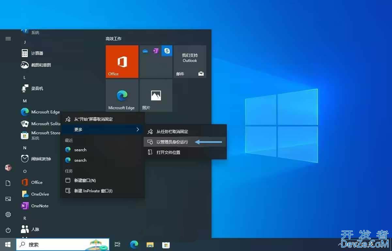This screenshot has height=251, width=392.
Task: Launch OneDrive from app list
Action: (x=40, y=194)
